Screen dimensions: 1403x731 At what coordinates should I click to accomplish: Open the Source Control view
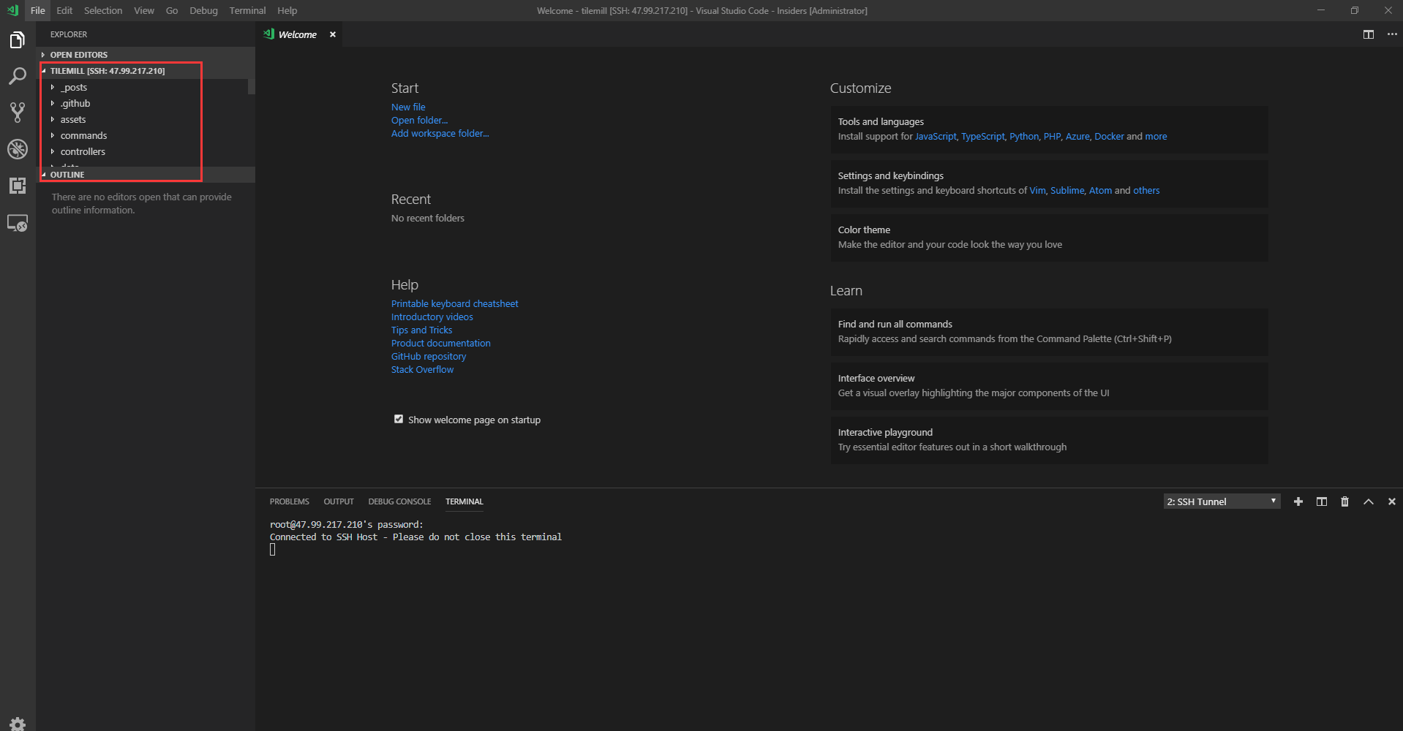17,112
